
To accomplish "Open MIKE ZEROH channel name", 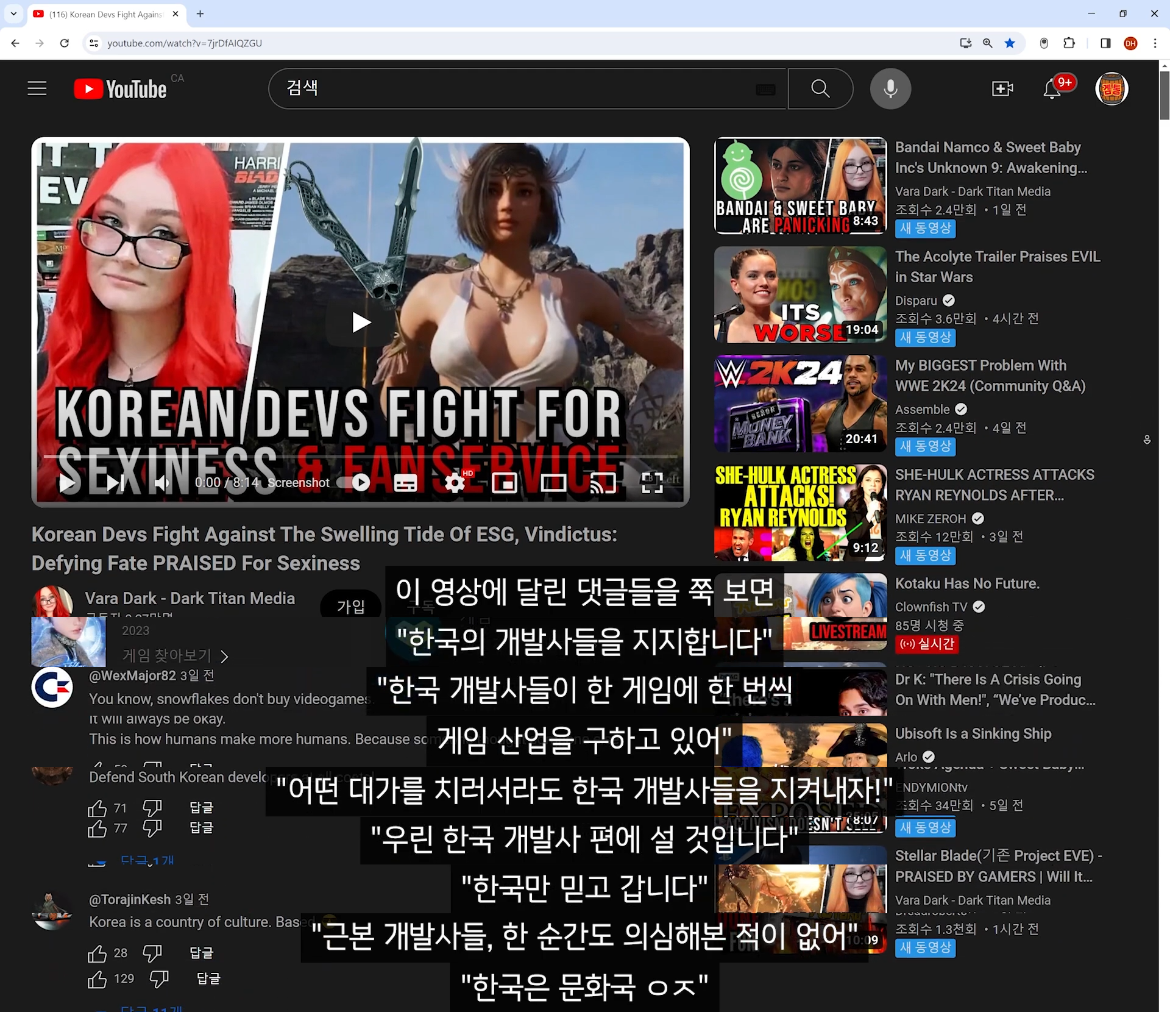I will pos(931,519).
